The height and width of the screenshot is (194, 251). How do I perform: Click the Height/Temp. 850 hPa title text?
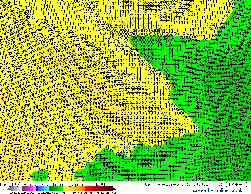pos(32,184)
